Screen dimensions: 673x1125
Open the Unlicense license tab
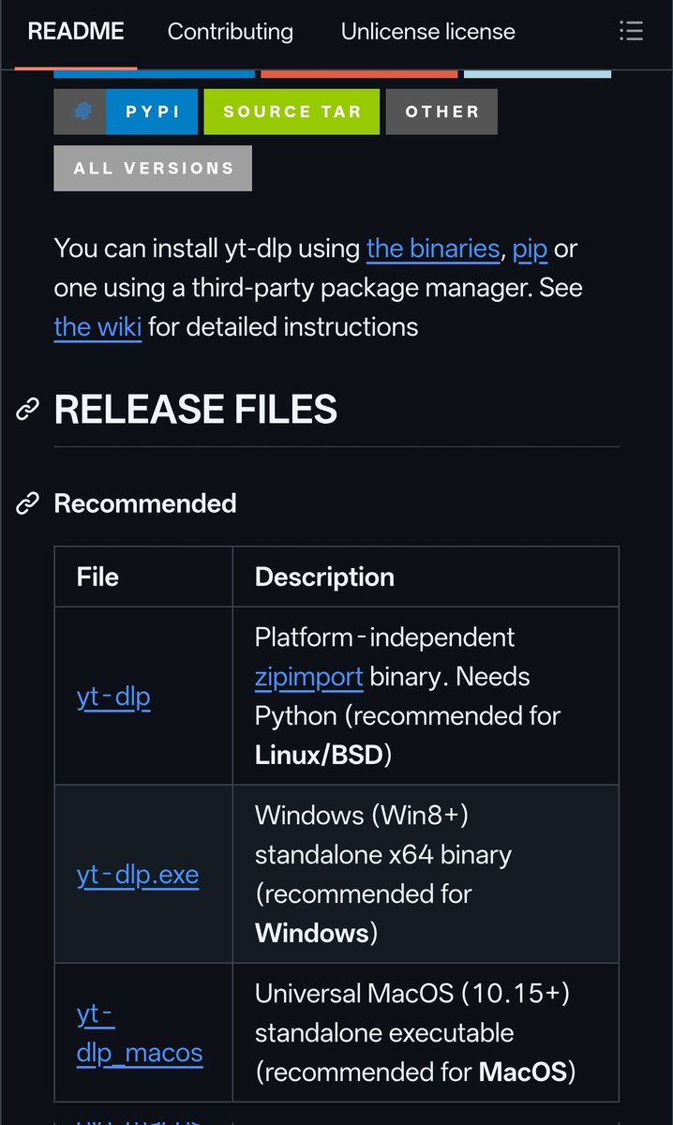[x=427, y=31]
